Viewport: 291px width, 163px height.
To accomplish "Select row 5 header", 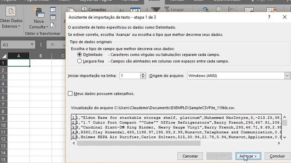I will (4, 91).
